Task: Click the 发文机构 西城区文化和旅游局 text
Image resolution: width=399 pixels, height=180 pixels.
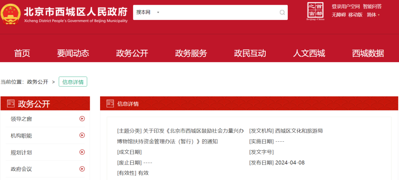Action: [286, 131]
